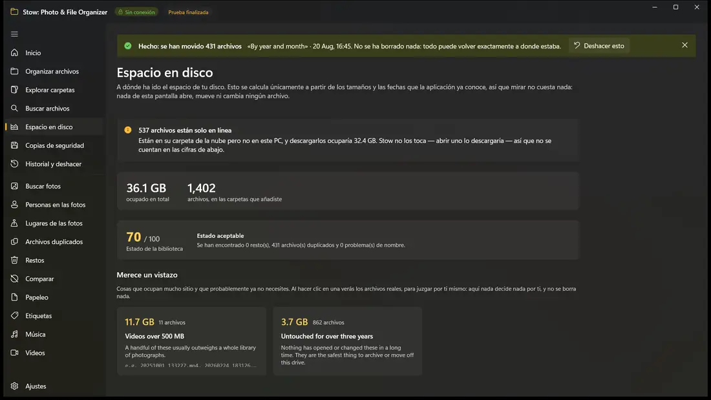Go to Inicio in the sidebar
The image size is (711, 400).
click(x=54, y=52)
